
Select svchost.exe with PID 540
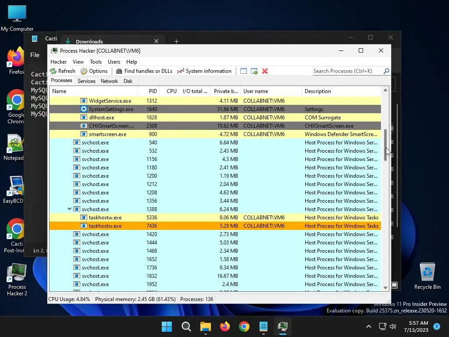tap(215, 143)
